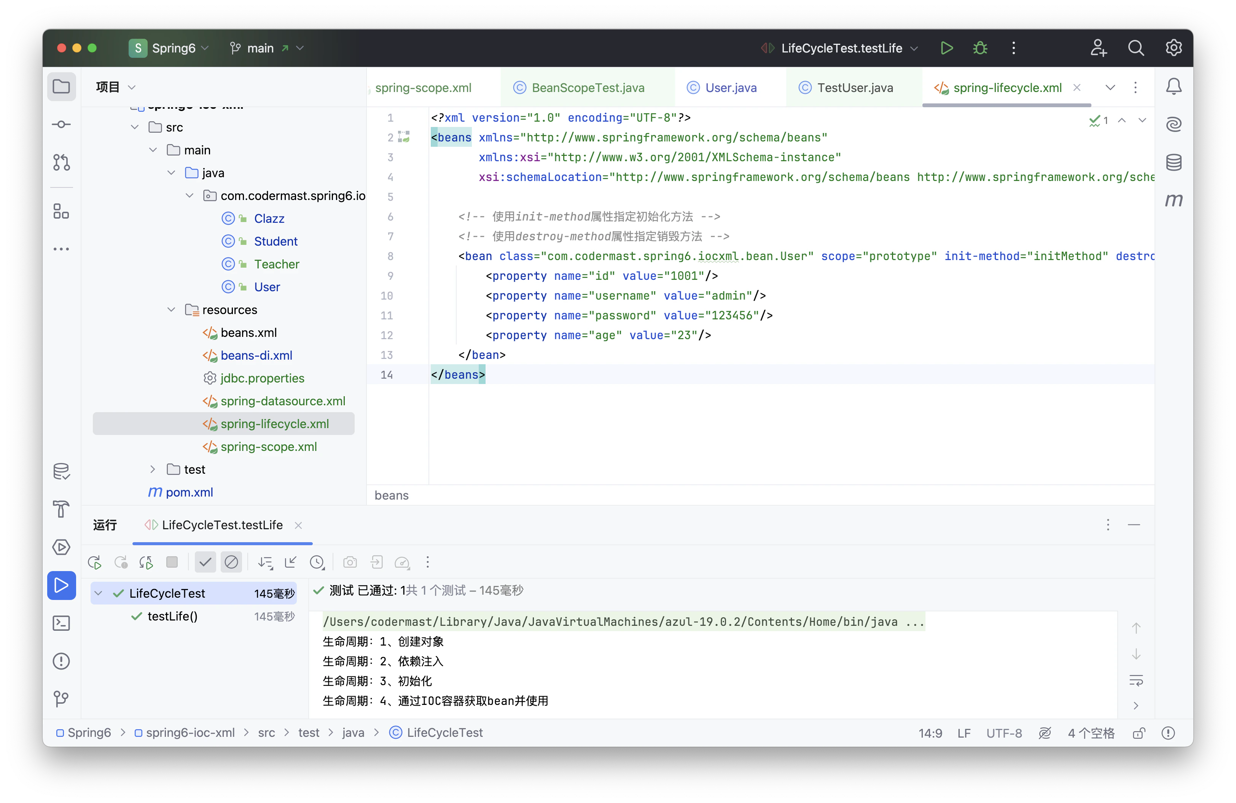Switch to the BeanScopeTest.java tab
1236x803 pixels.
click(x=587, y=88)
